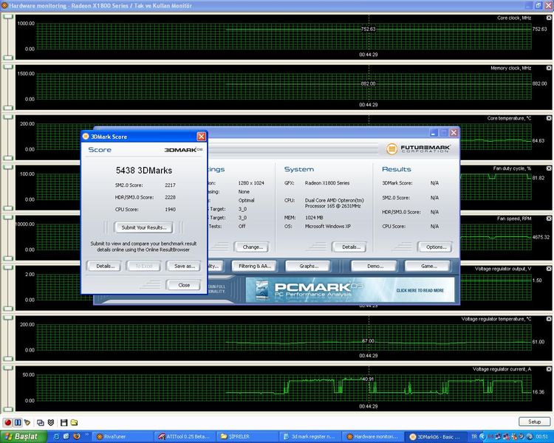Open the Başlat start menu
Screen dimensions: 554x443
[24, 436]
